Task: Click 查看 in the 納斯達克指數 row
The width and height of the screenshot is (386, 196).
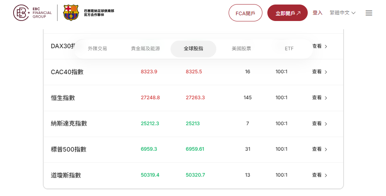Action: pyautogui.click(x=320, y=124)
